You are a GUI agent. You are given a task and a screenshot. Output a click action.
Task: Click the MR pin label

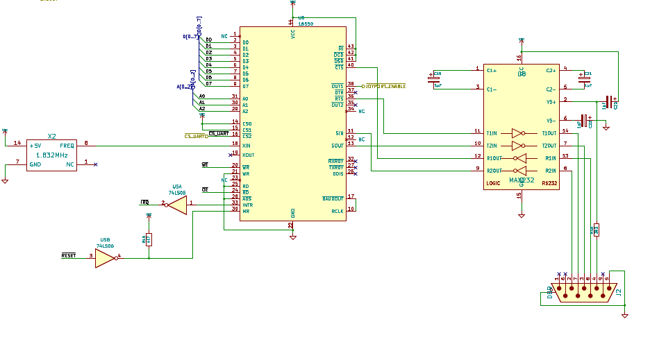pos(246,211)
